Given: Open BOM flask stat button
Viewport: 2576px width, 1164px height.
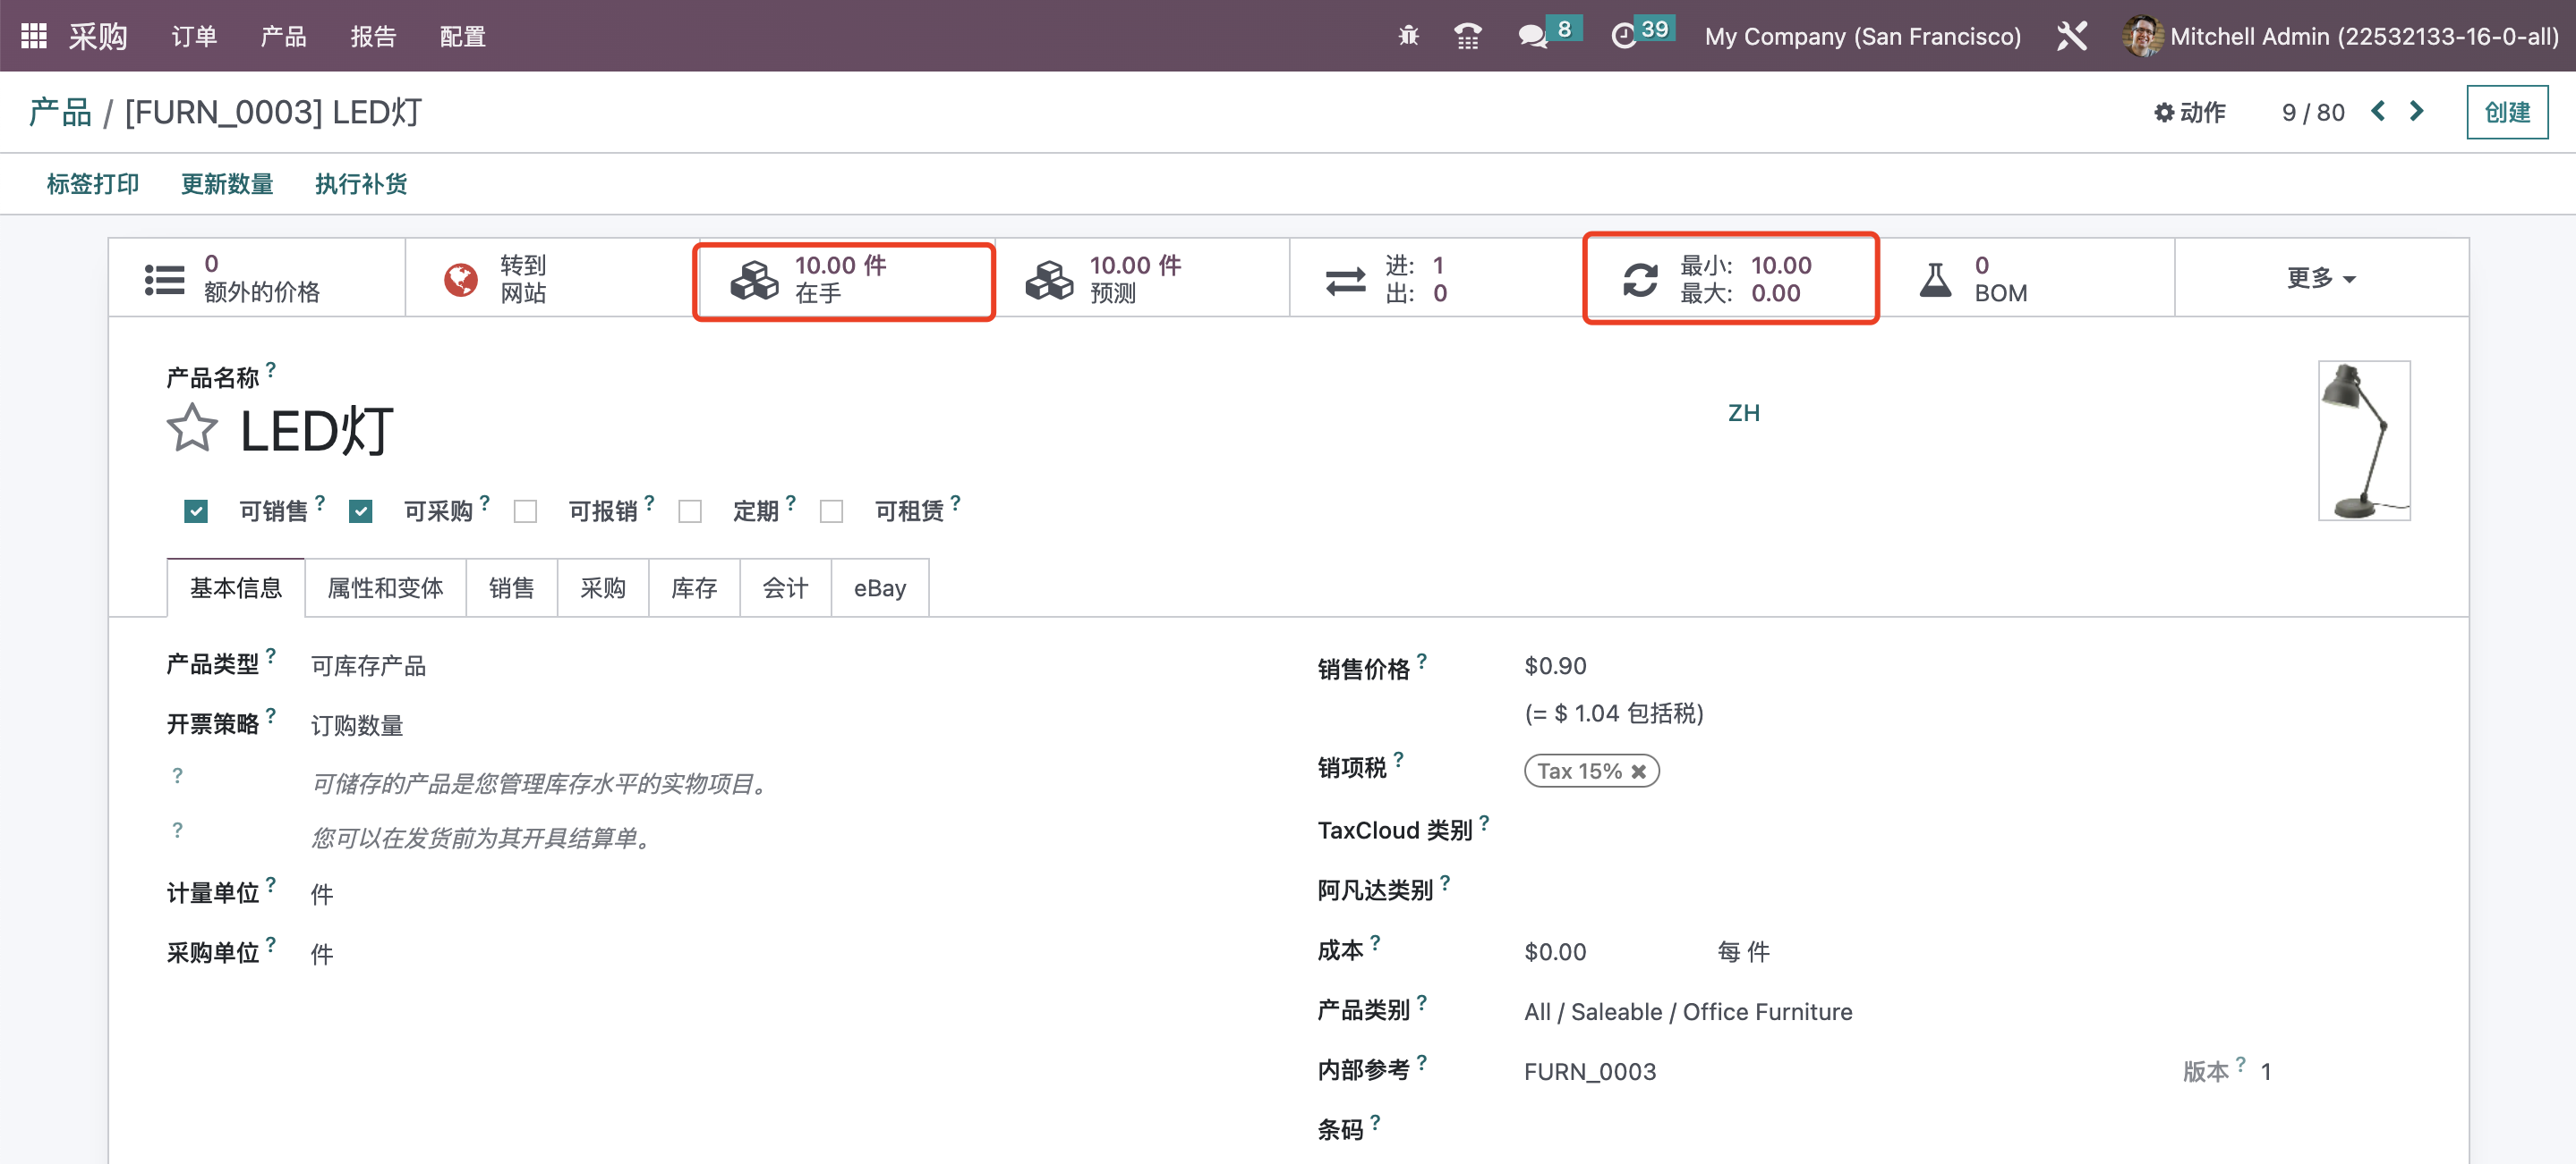Looking at the screenshot, I should 2026,278.
